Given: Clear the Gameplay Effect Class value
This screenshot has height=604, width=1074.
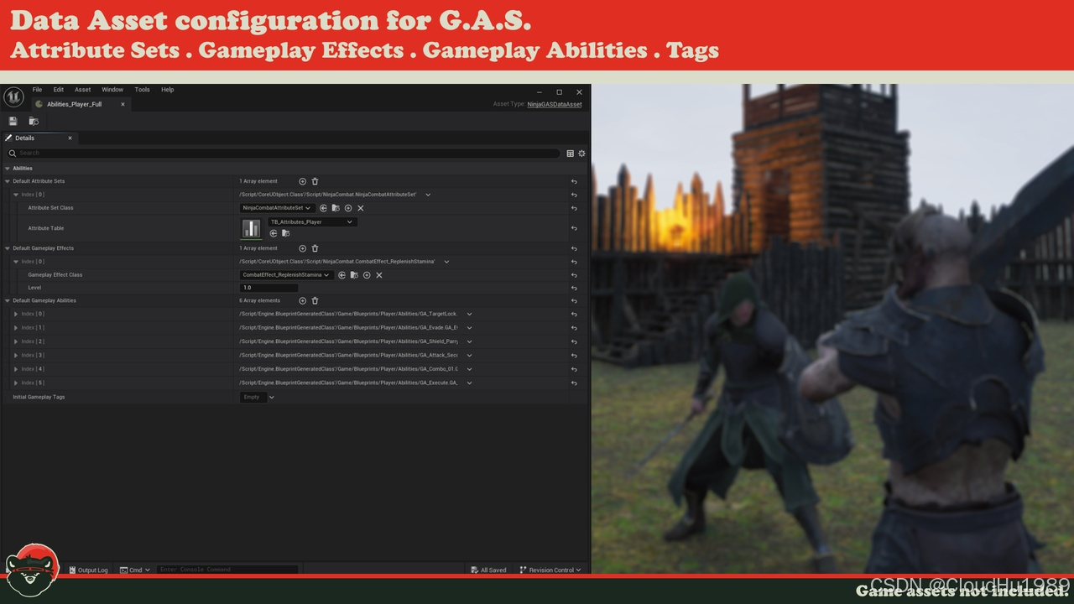Looking at the screenshot, I should click(x=379, y=275).
